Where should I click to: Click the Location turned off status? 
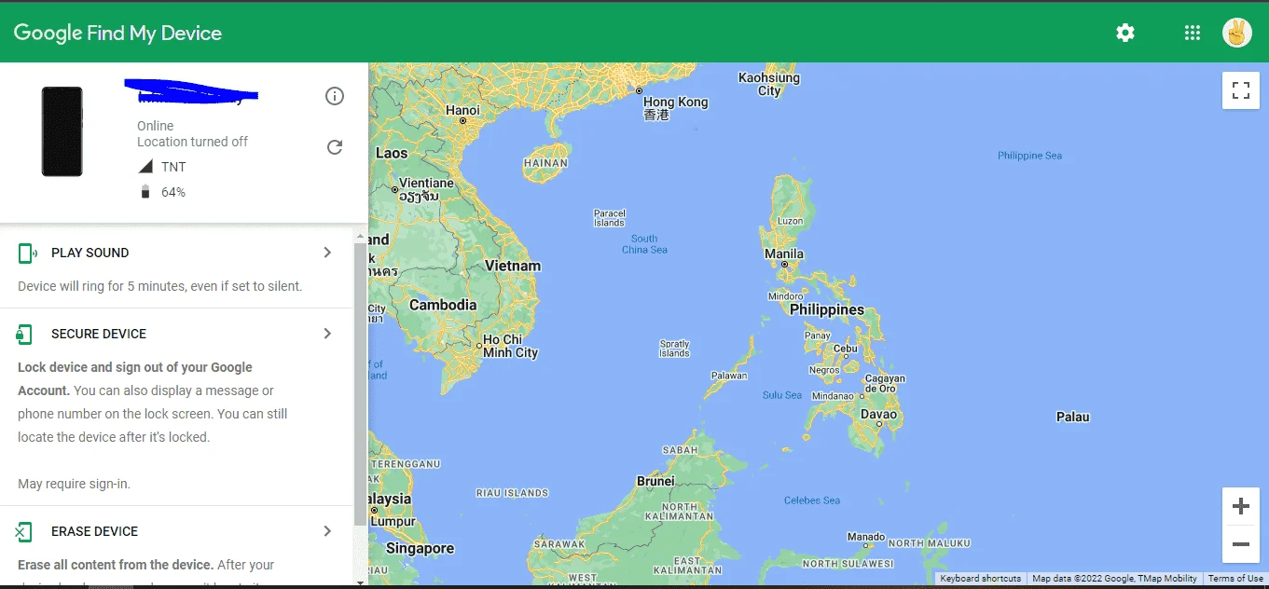(192, 142)
